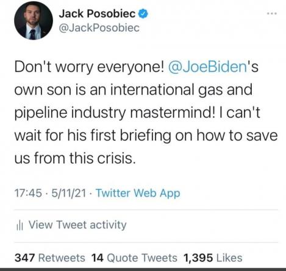Click the 5/11/21 tweet date
286x271 pixels.
click(x=69, y=193)
